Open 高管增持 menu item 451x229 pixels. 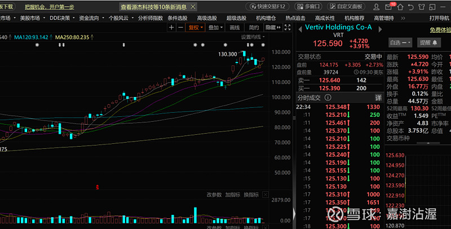[384, 18]
